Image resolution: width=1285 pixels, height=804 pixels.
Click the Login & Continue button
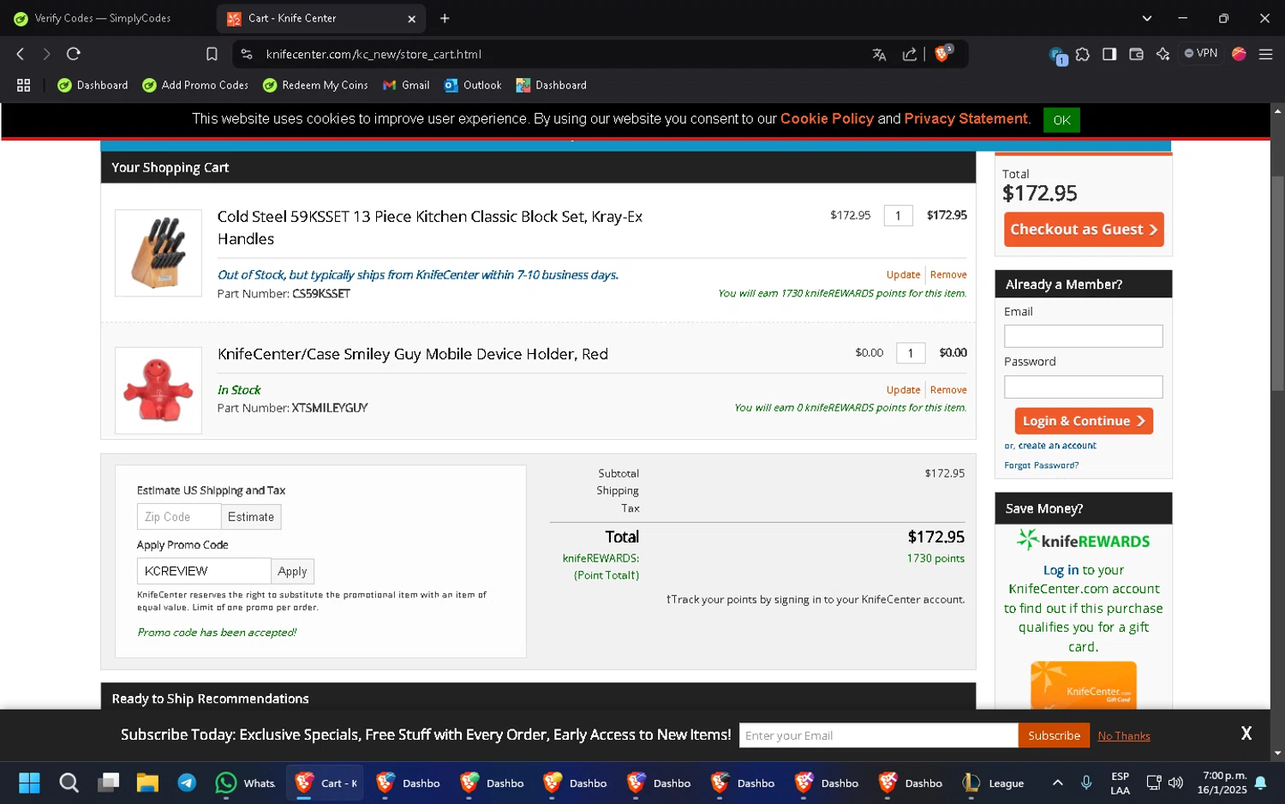point(1084,421)
